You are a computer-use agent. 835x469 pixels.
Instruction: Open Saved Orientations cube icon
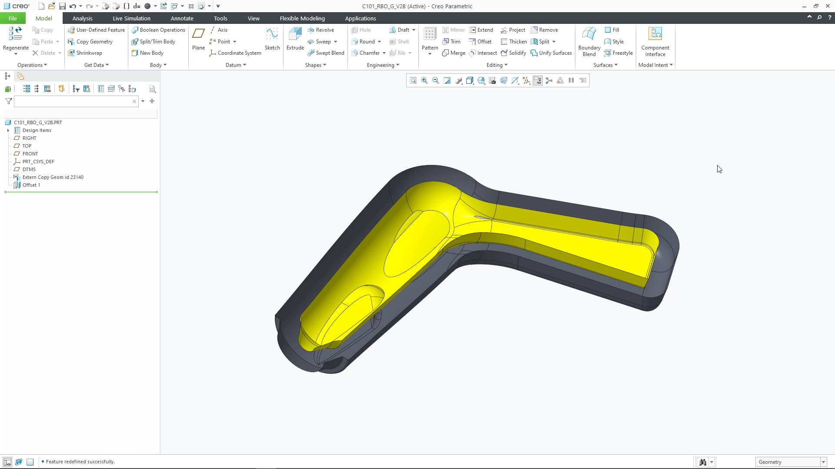481,80
